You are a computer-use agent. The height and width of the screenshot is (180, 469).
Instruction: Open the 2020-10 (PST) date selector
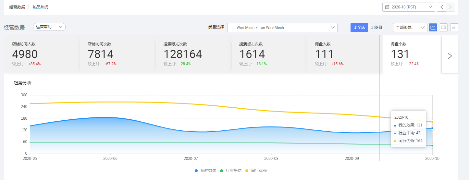(x=409, y=7)
